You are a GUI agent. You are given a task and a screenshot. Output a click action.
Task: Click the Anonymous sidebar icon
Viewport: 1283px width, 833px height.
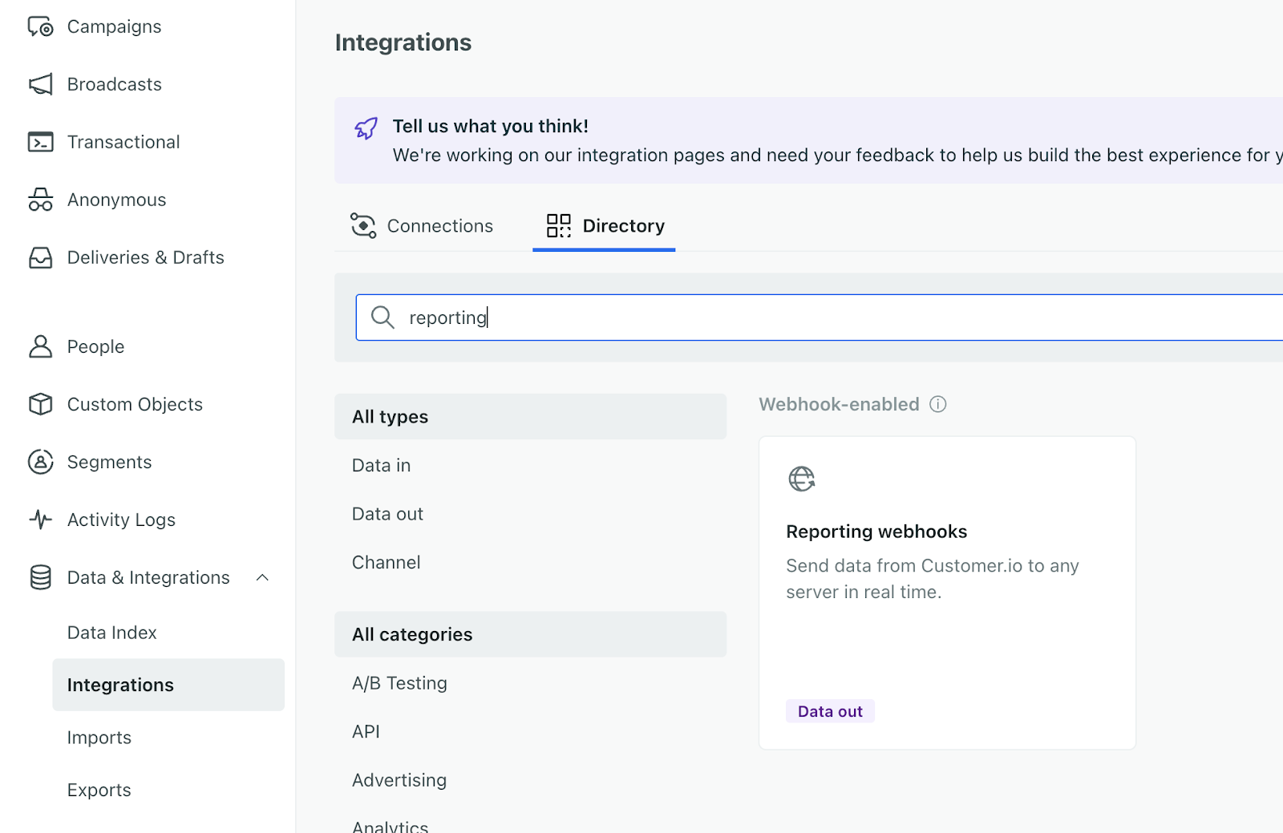tap(38, 199)
